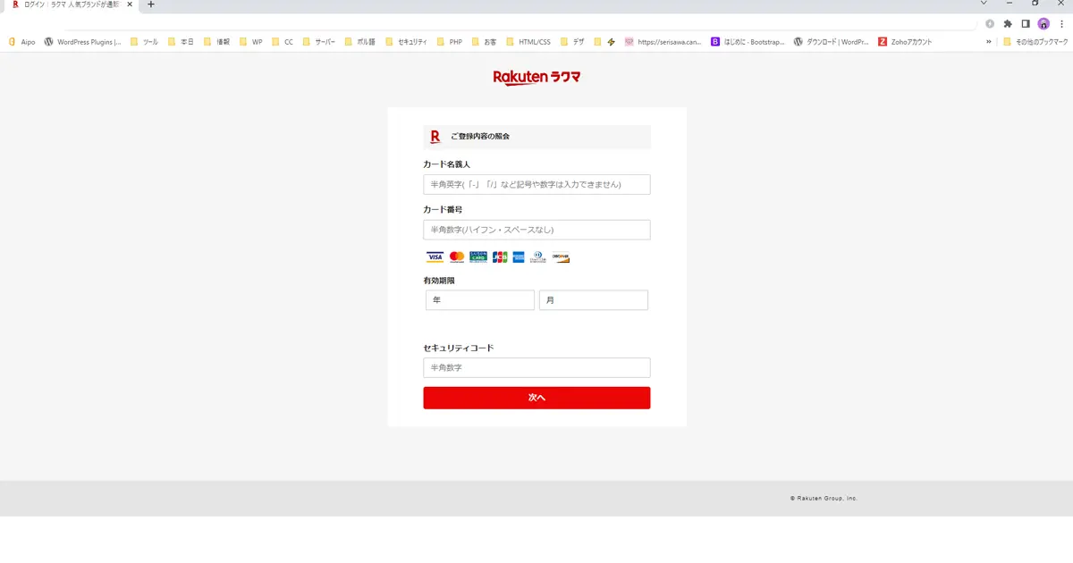
Task: Click the 月 expiry month field
Action: coord(594,300)
